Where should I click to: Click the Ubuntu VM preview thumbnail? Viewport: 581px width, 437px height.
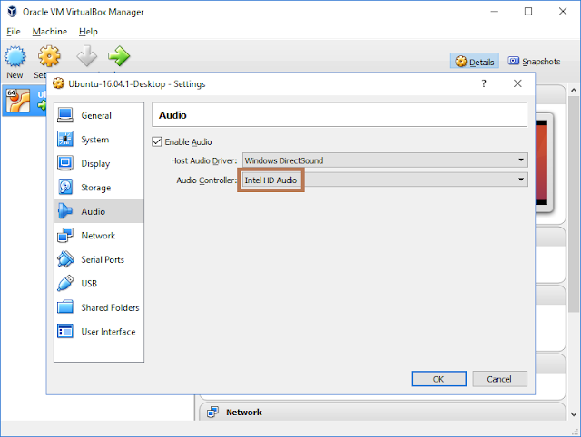544,163
